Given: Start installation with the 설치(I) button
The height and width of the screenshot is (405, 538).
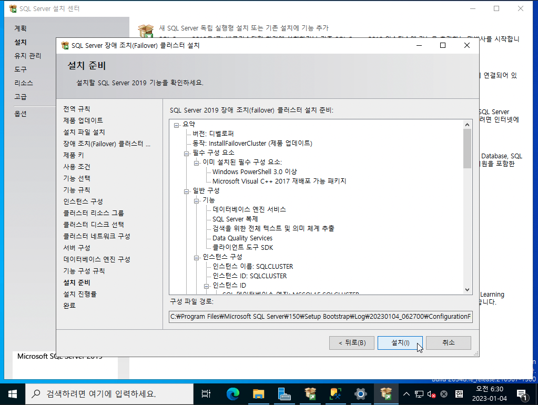Looking at the screenshot, I should click(x=400, y=342).
